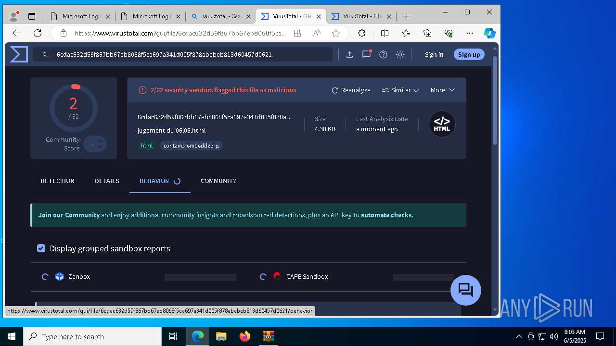Open the Edge app available icon
This screenshot has width=616, height=346.
pos(297,33)
